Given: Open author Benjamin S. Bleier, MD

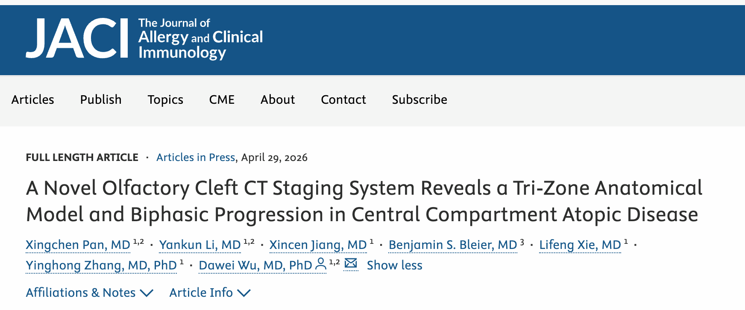Looking at the screenshot, I should [x=453, y=245].
